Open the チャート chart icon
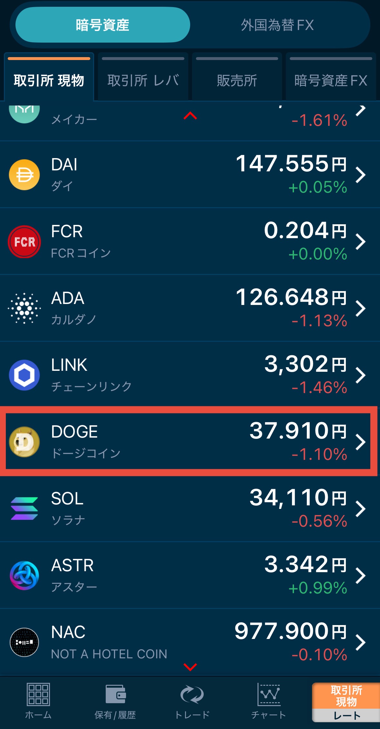The image size is (380, 729). pos(269,695)
